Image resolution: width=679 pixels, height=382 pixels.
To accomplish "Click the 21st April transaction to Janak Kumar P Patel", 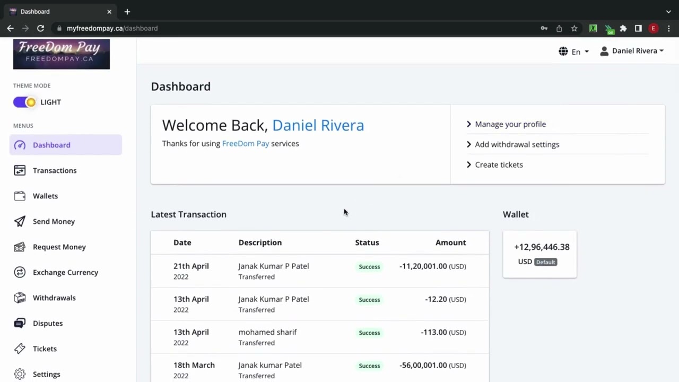I will (320, 271).
